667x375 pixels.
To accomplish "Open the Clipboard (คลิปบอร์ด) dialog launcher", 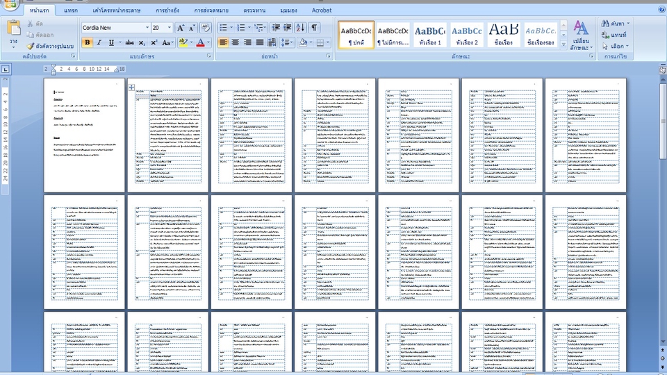I will tap(73, 56).
